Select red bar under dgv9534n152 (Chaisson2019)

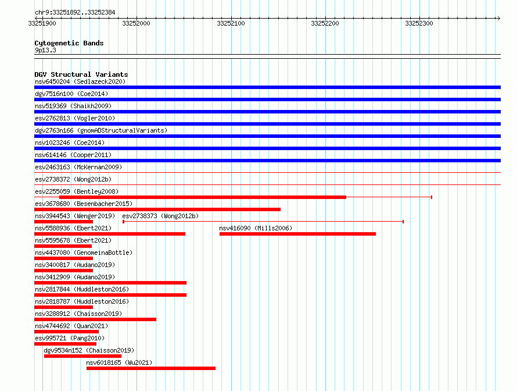point(82,356)
